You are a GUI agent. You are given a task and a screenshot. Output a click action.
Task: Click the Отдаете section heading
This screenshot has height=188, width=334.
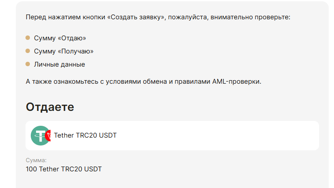(50, 106)
